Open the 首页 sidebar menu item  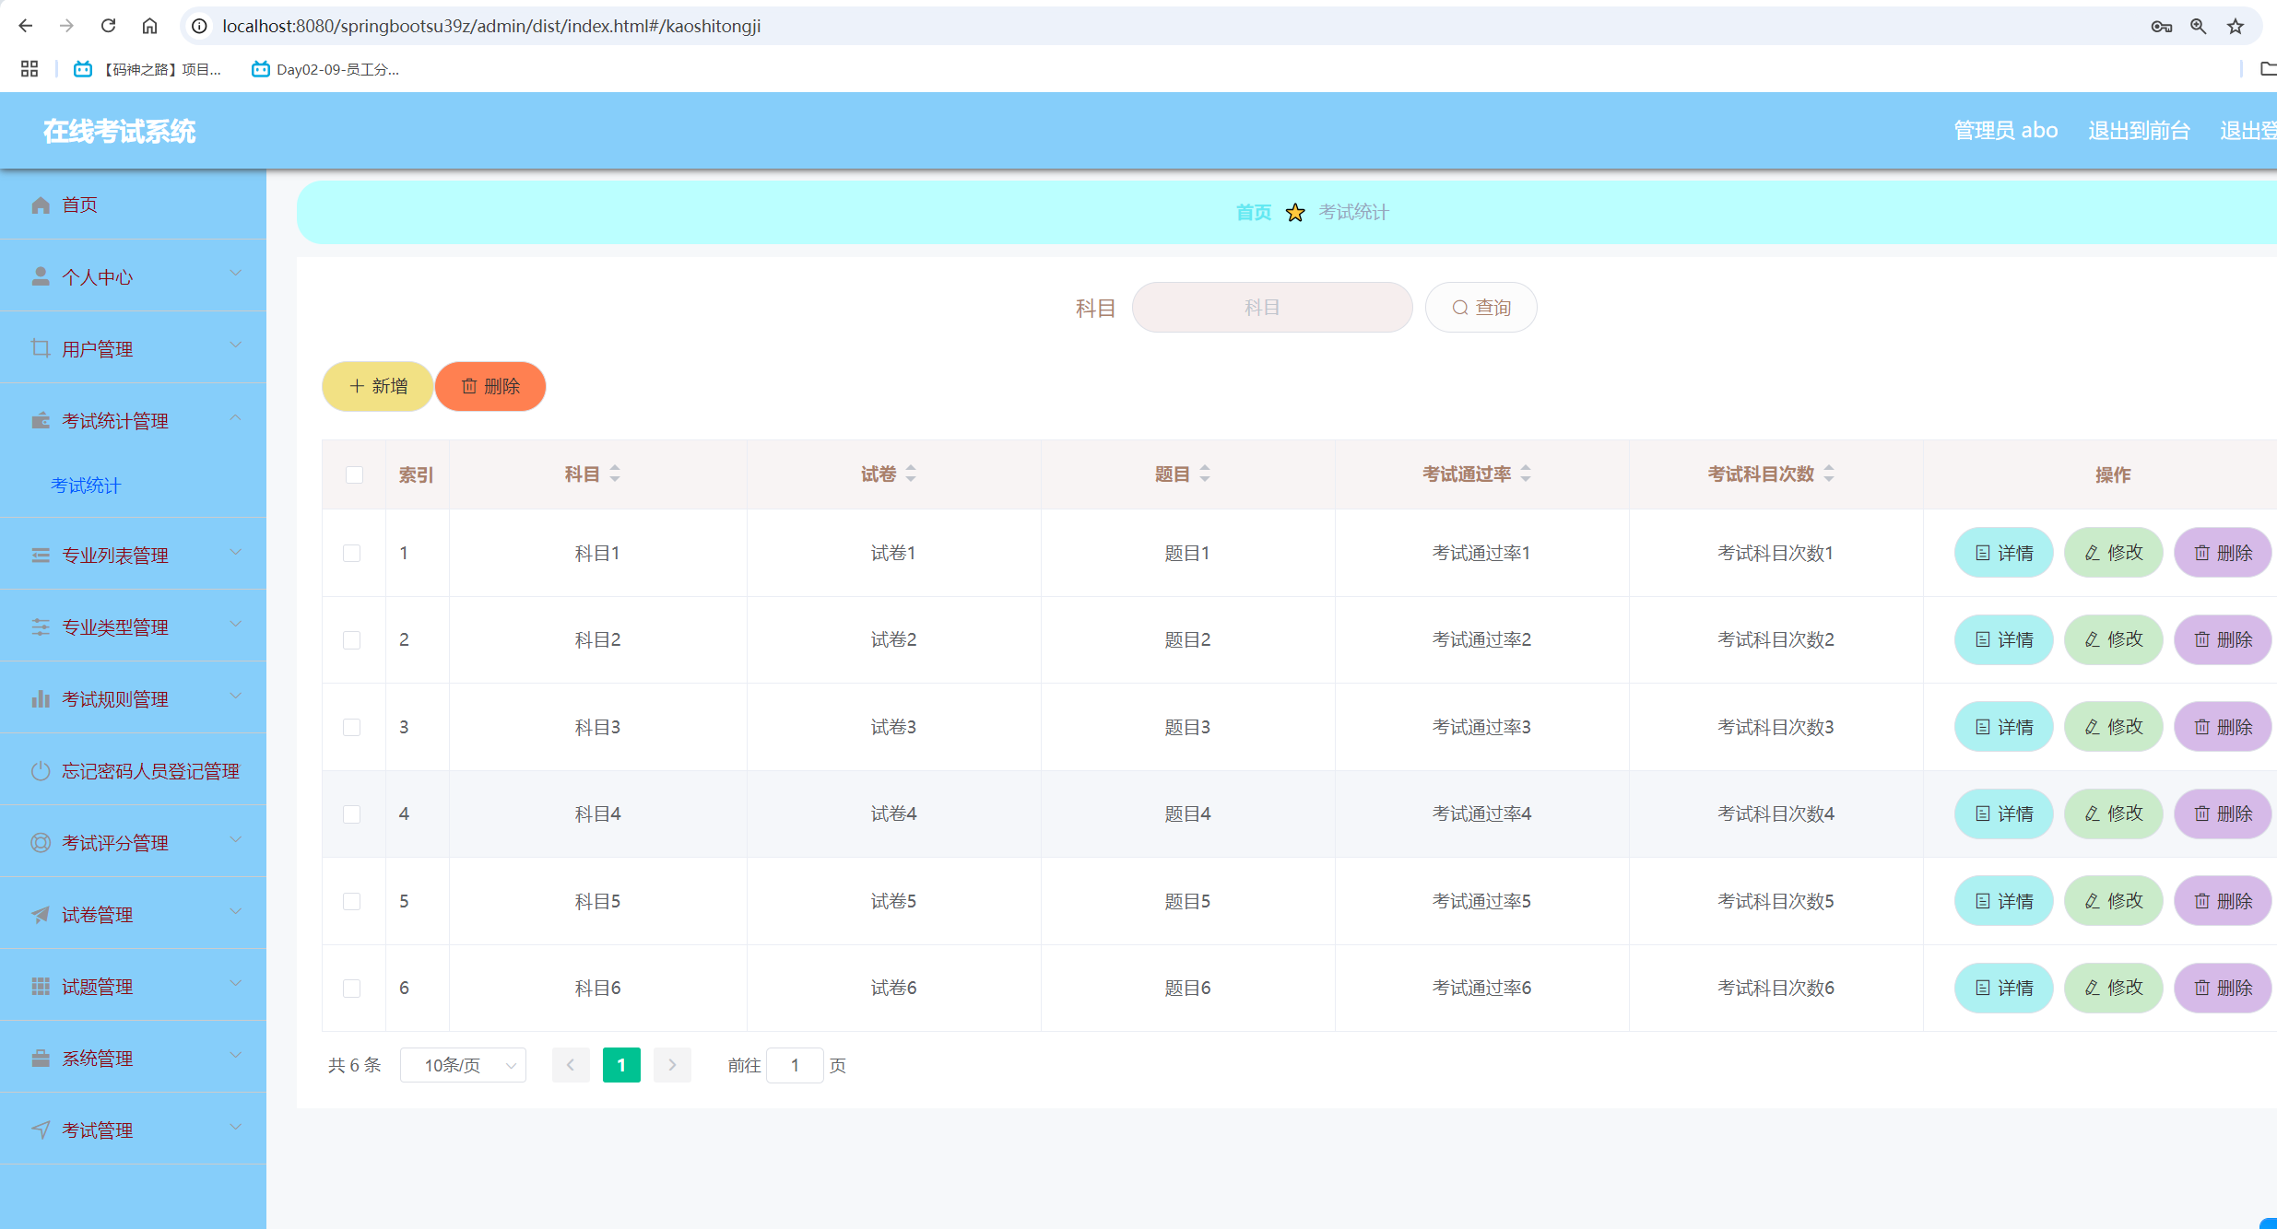point(79,205)
